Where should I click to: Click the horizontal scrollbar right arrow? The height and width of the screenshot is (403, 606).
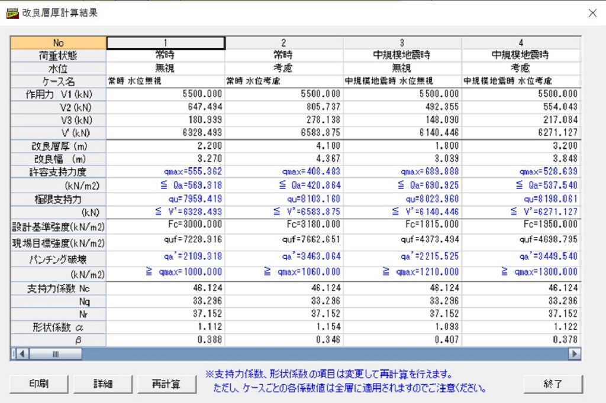(x=574, y=353)
